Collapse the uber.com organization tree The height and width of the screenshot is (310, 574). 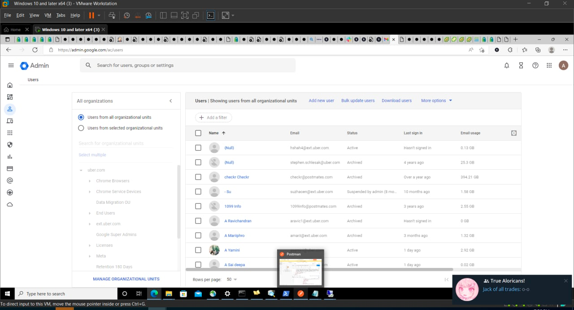(81, 170)
